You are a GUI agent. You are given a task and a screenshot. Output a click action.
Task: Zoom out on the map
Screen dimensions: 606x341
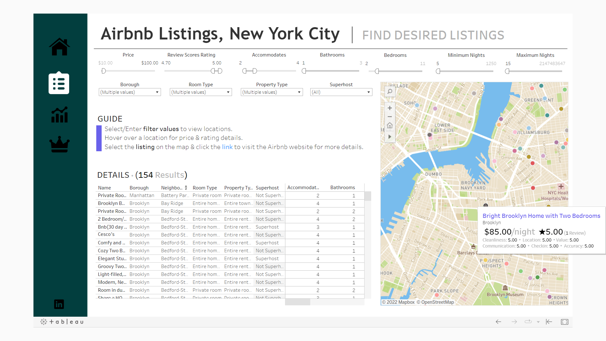(390, 117)
